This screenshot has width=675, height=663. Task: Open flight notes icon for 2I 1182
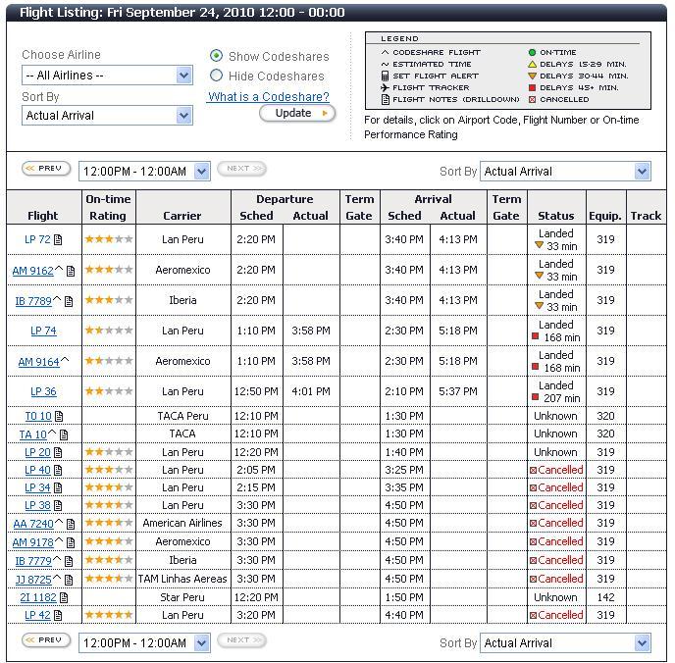point(64,597)
